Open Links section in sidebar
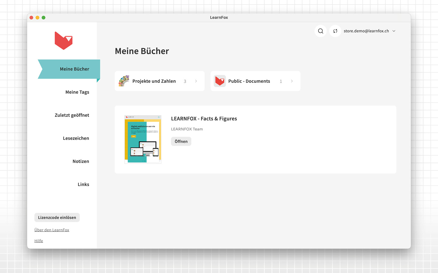 tap(83, 184)
